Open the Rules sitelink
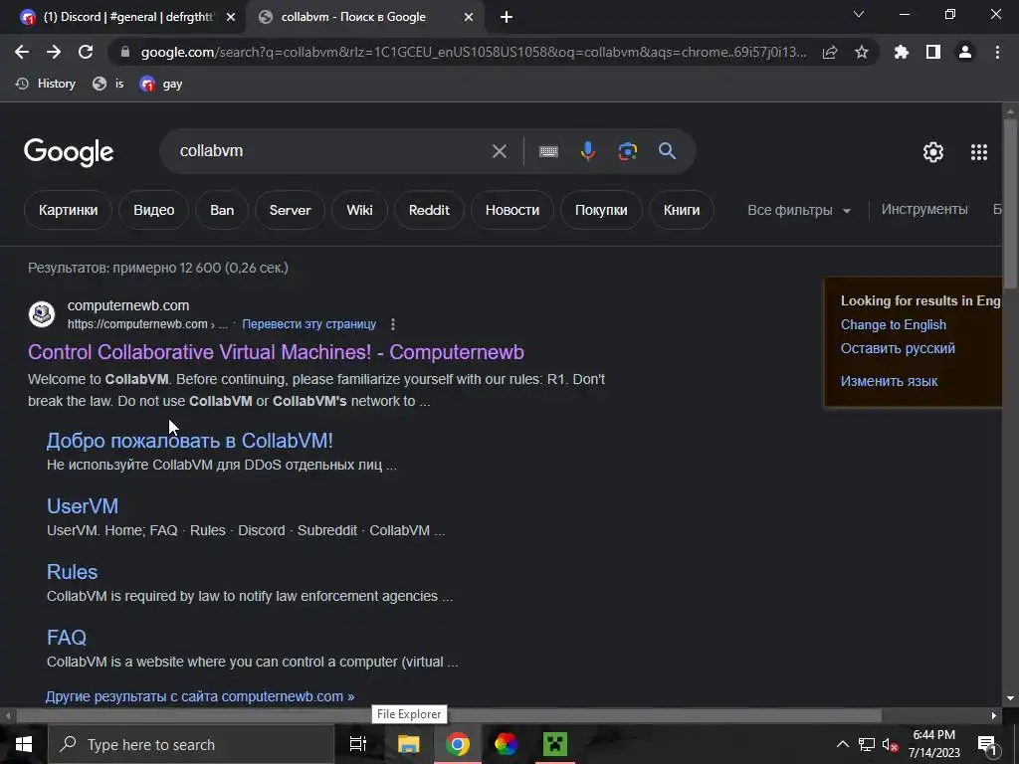The height and width of the screenshot is (764, 1019). [x=72, y=572]
